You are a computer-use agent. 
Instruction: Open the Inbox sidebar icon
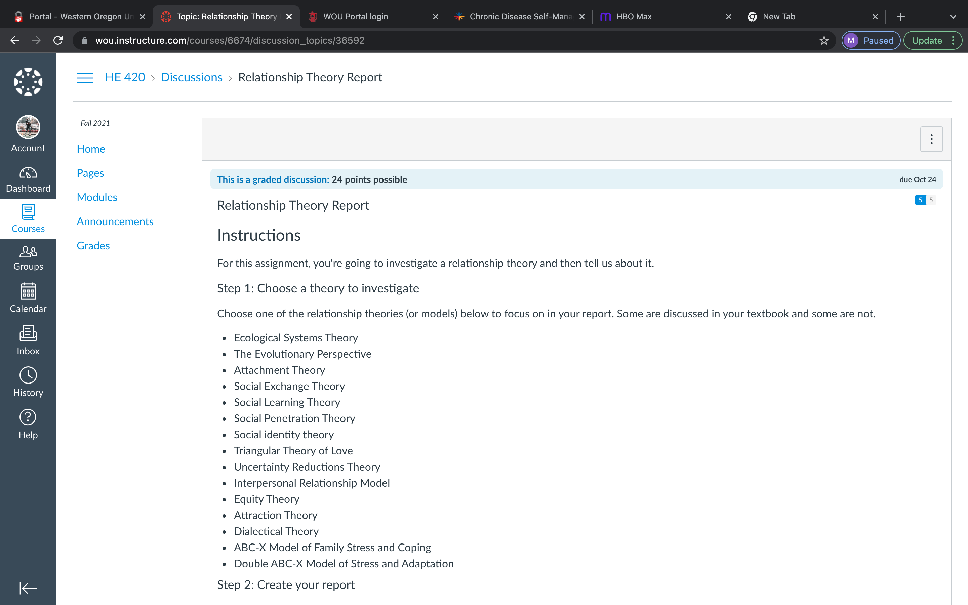click(28, 333)
